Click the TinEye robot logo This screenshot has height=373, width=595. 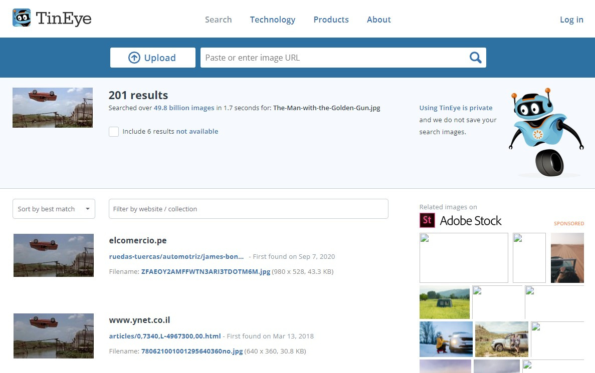22,18
